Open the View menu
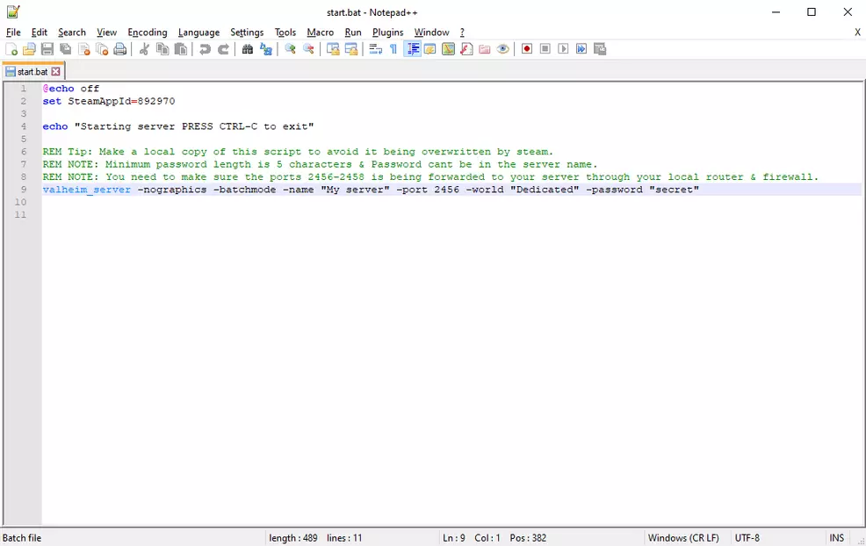 coord(106,32)
